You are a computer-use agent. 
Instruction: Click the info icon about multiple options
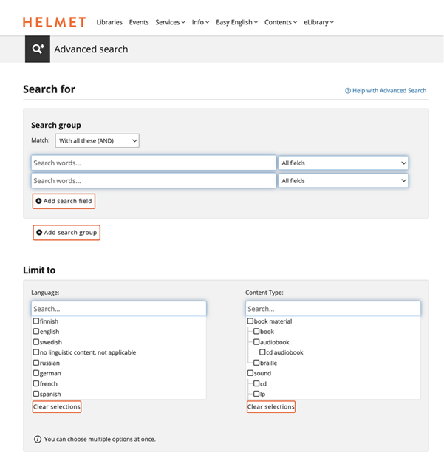(38, 439)
